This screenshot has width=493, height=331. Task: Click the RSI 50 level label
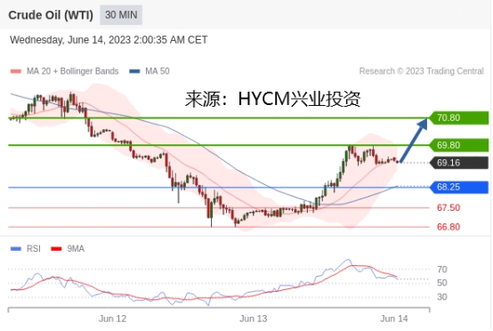click(x=442, y=283)
